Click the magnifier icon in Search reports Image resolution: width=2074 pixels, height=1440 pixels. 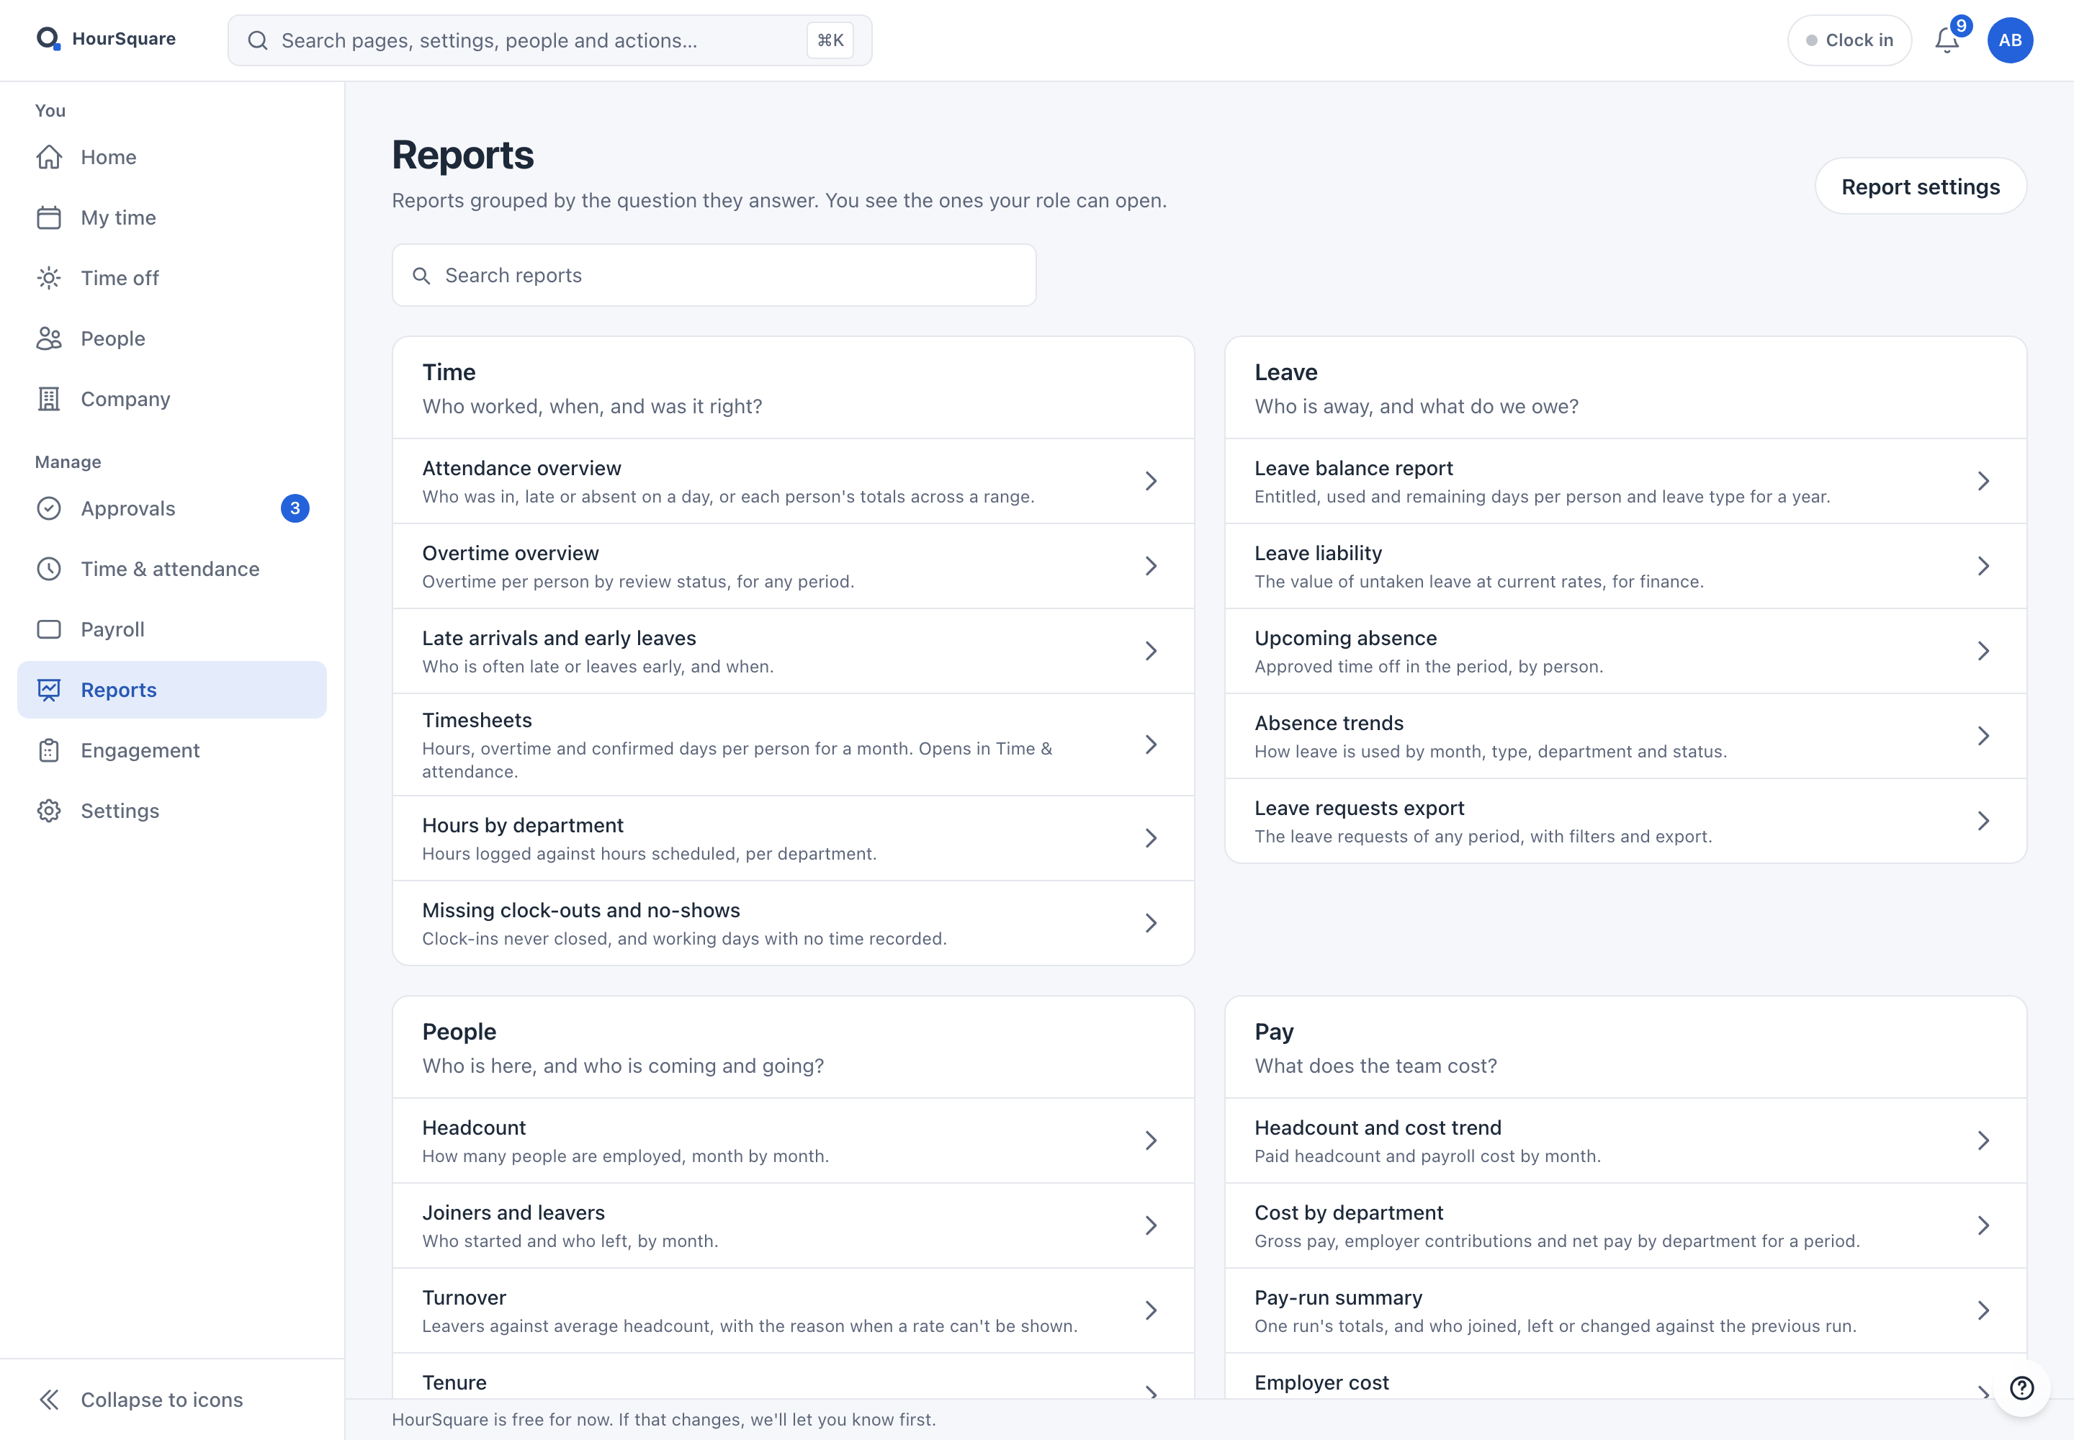click(421, 276)
